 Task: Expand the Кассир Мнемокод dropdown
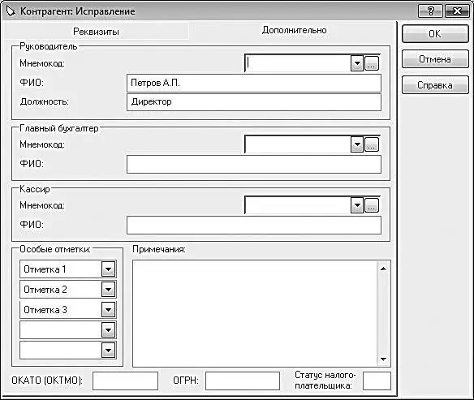click(357, 205)
